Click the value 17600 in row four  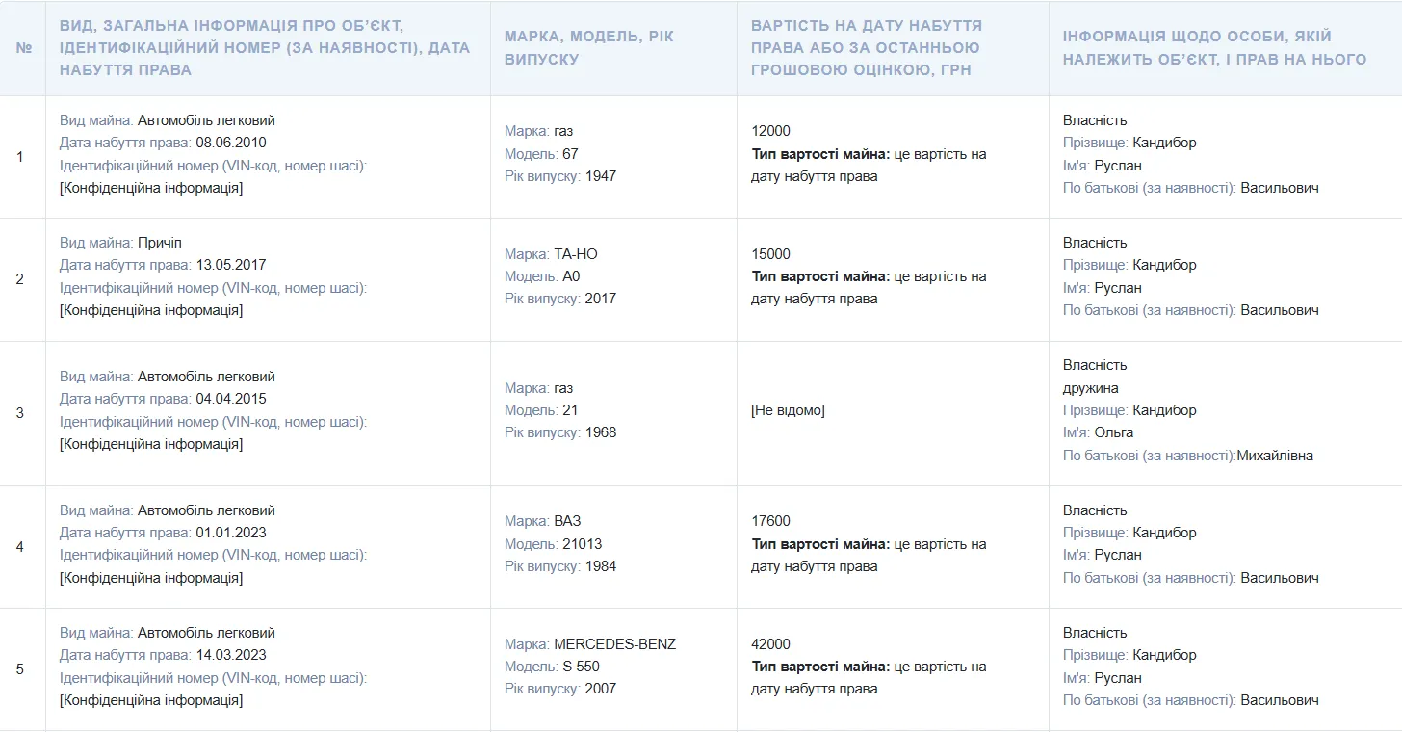point(770,521)
